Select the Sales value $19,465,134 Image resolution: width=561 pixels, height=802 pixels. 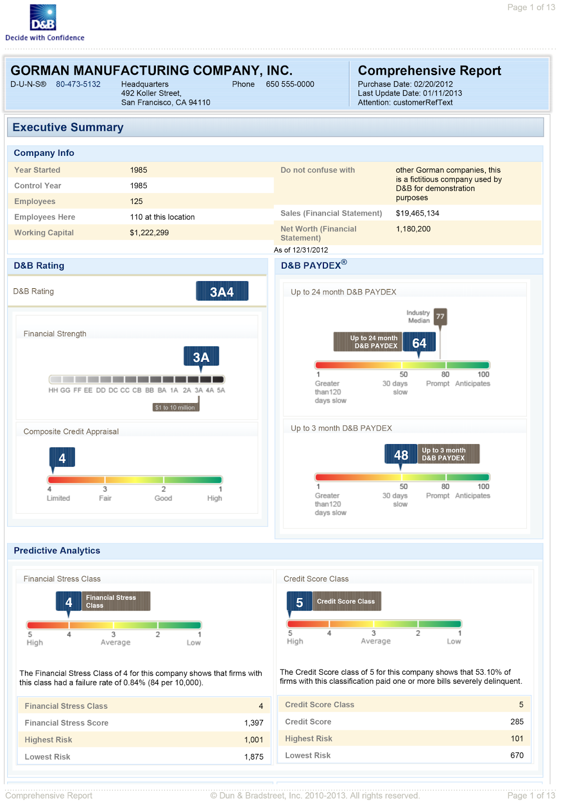[418, 213]
